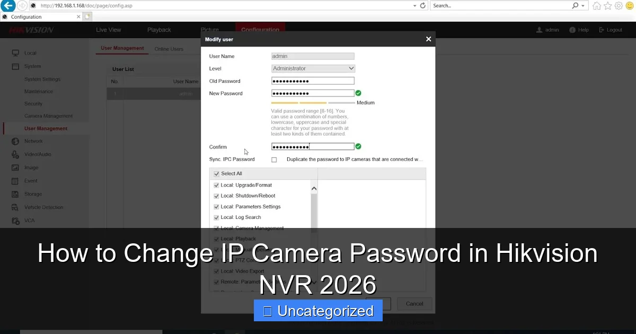Viewport: 636px width, 334px height.
Task: Click the New Password input field
Action: [313, 93]
